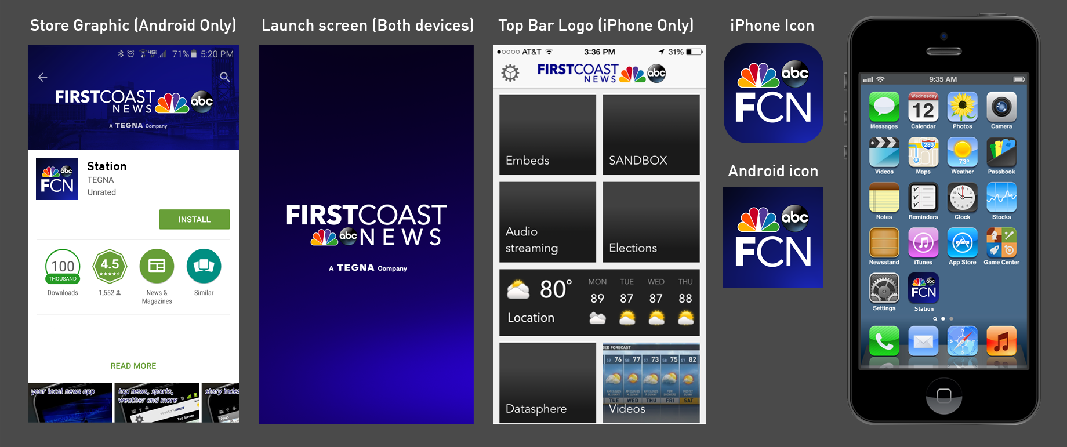The height and width of the screenshot is (447, 1067).
Task: Open the 'your local news app' screenshot thumbnail
Action: tap(70, 402)
